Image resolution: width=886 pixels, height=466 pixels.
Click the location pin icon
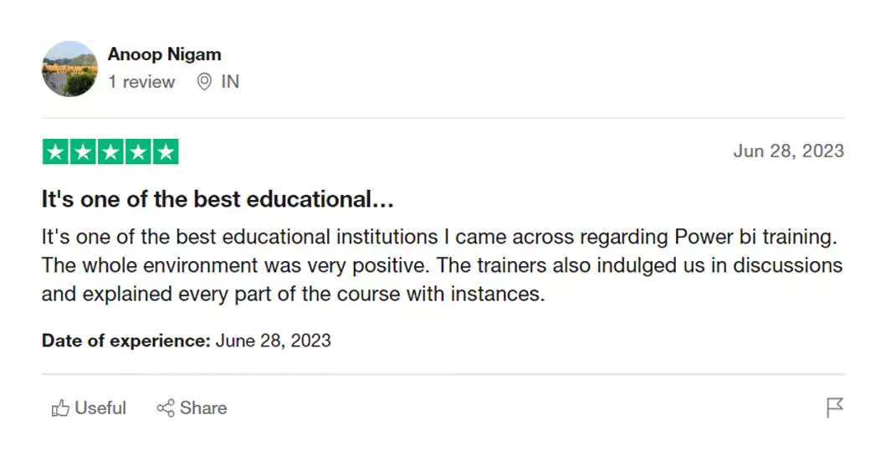coord(204,82)
